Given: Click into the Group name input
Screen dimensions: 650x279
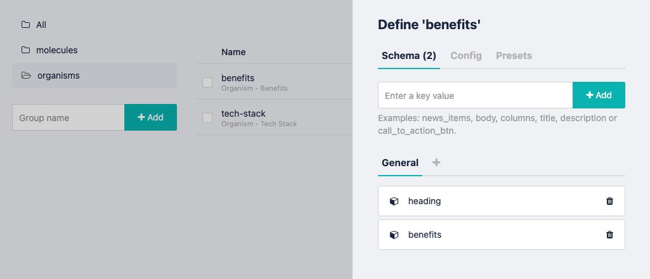Looking at the screenshot, I should pyautogui.click(x=68, y=117).
